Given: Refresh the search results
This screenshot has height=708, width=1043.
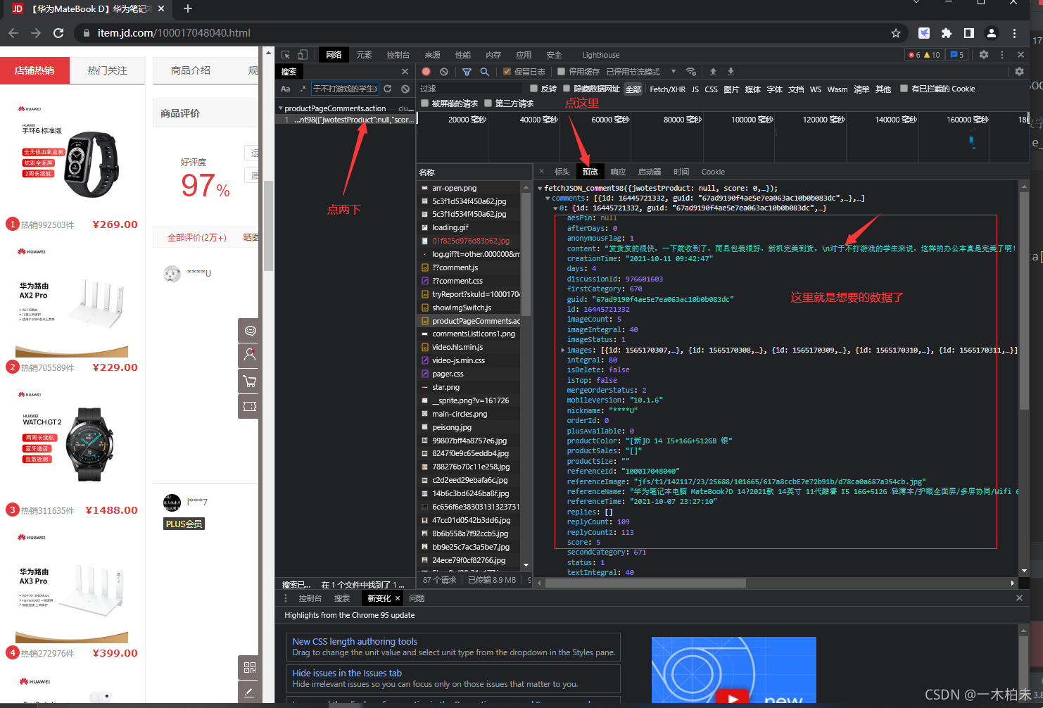Looking at the screenshot, I should click(387, 89).
